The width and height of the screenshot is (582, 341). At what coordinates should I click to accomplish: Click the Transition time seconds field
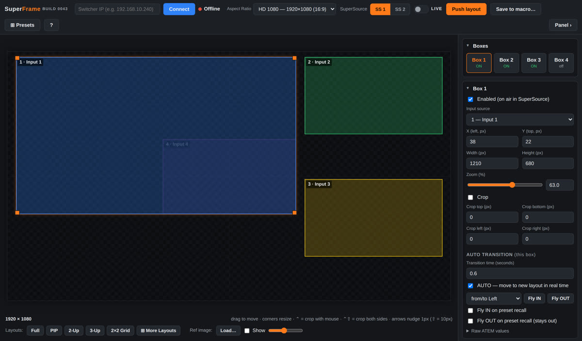(520, 273)
